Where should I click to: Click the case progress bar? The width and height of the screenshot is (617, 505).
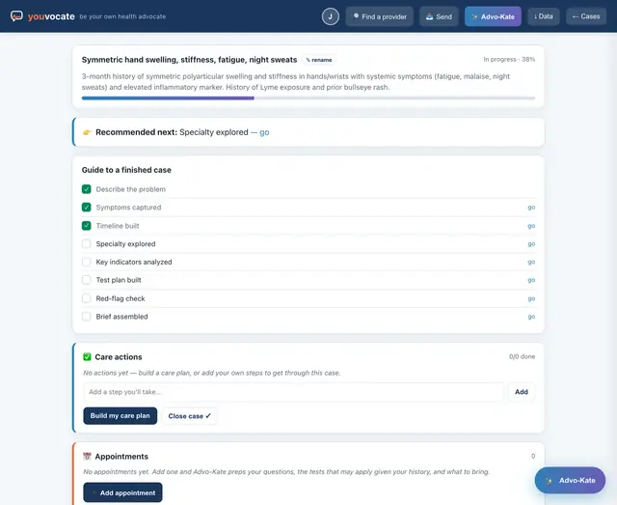[x=308, y=98]
